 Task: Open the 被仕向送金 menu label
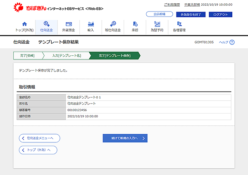point(113,30)
